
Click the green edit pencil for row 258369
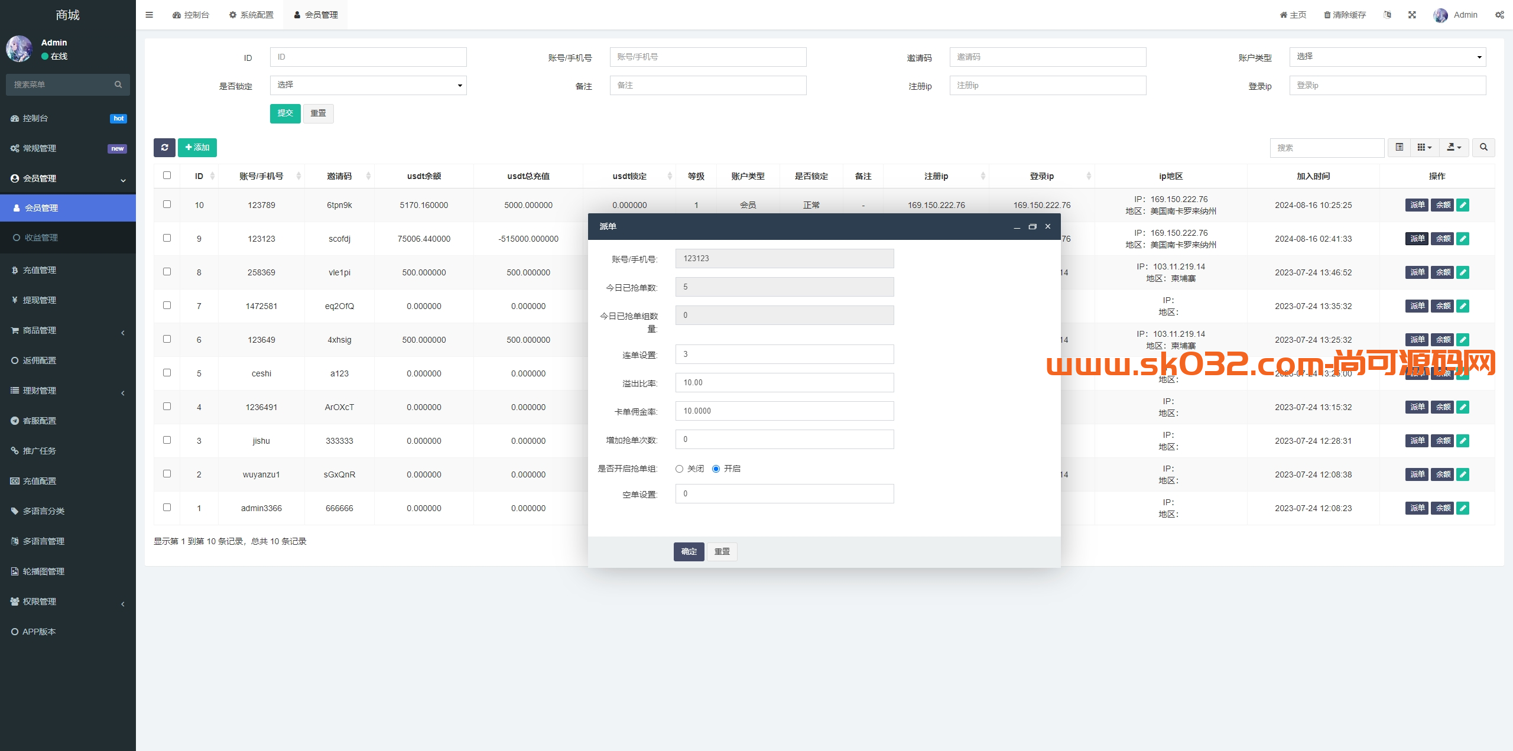click(1463, 272)
